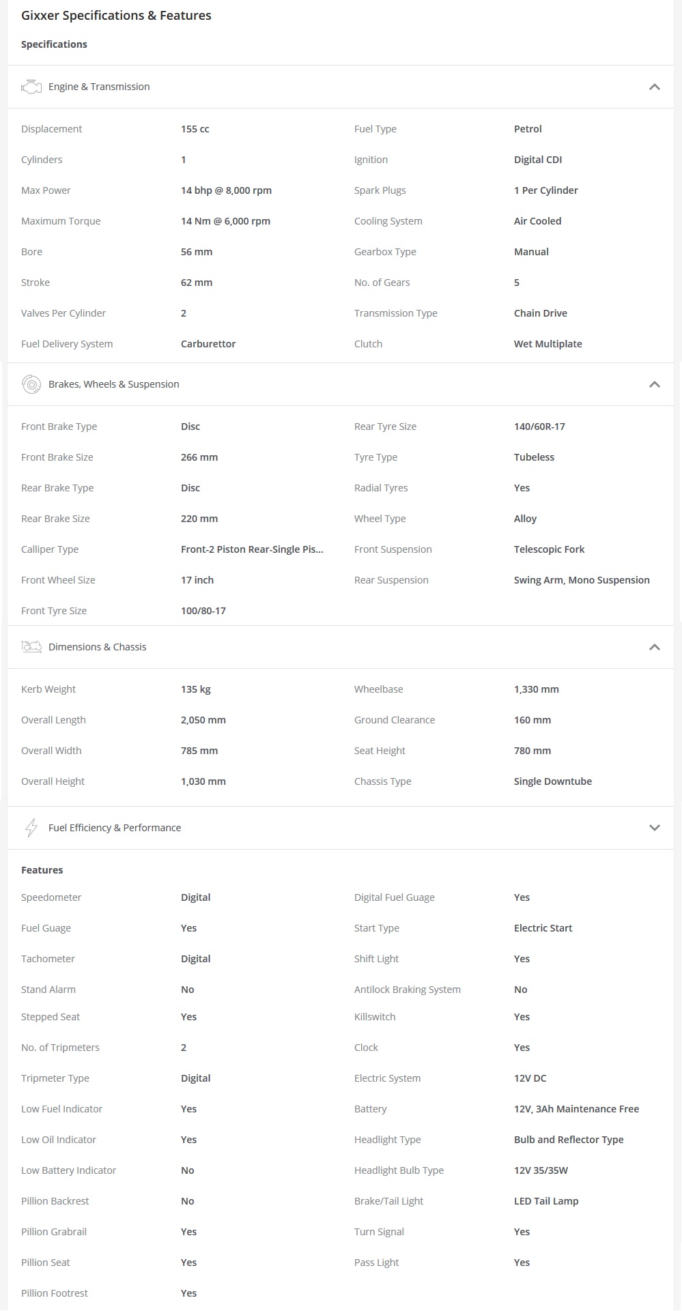Click the Pillion Footrest label
Image resolution: width=682 pixels, height=1311 pixels.
[55, 1293]
